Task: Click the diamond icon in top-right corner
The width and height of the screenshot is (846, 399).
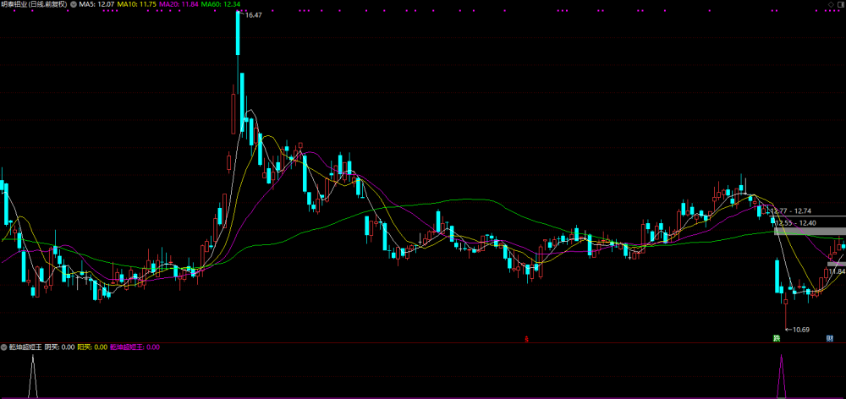Action: (831, 4)
